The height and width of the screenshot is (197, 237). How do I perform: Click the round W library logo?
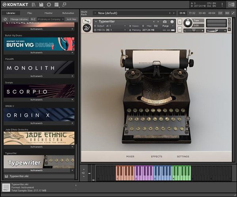(x=87, y=28)
